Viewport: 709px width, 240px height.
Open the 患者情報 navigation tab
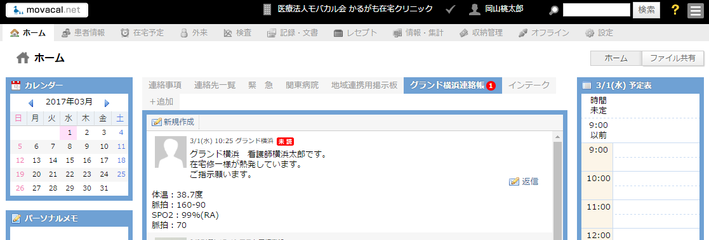[x=83, y=32]
